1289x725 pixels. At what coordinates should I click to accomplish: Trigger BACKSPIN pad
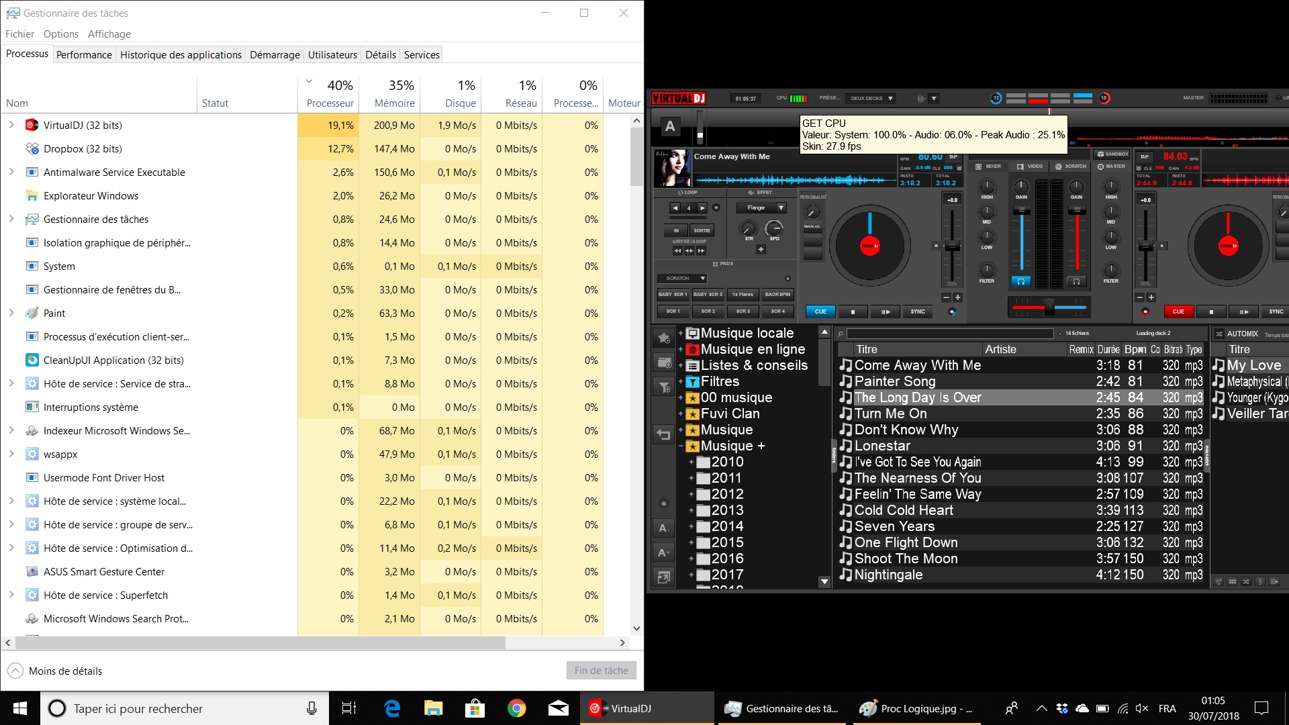[777, 294]
